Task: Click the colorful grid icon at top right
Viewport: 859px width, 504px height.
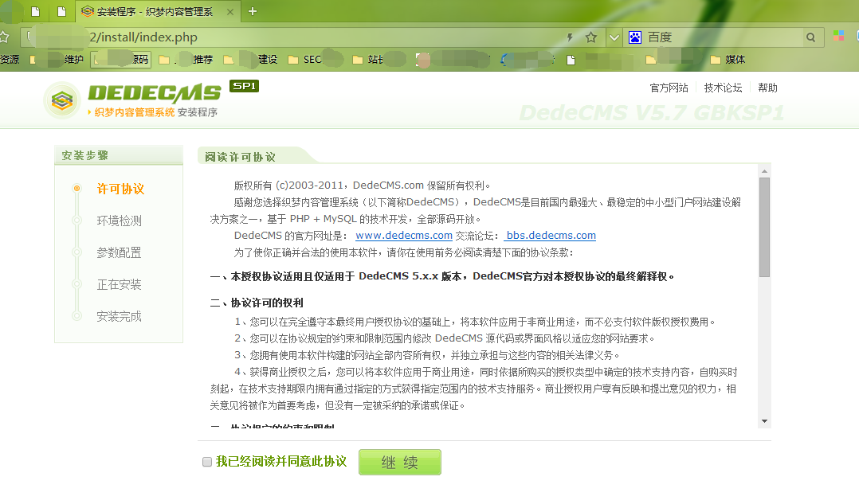Action: [838, 37]
